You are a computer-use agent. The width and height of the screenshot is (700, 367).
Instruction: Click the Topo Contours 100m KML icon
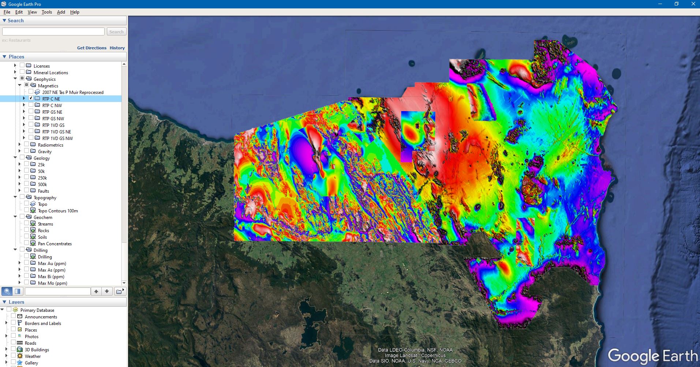[x=33, y=211]
